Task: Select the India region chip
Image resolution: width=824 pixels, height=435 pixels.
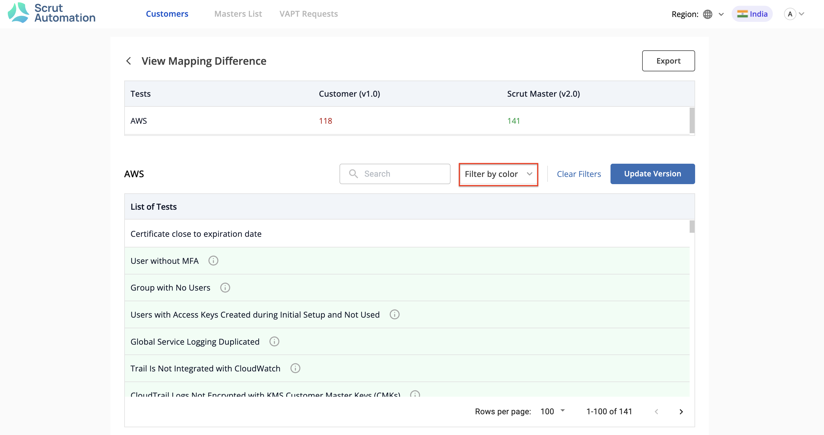Action: pos(752,14)
